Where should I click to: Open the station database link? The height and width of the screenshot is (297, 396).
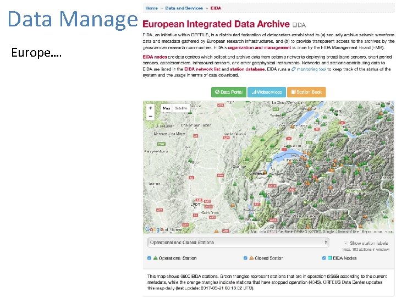point(248,69)
